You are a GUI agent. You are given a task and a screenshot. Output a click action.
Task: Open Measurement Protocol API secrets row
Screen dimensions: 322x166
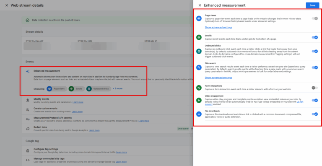[x=107, y=119]
